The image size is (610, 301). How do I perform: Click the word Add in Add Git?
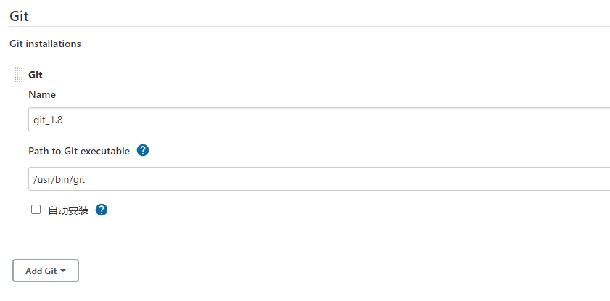coord(34,271)
